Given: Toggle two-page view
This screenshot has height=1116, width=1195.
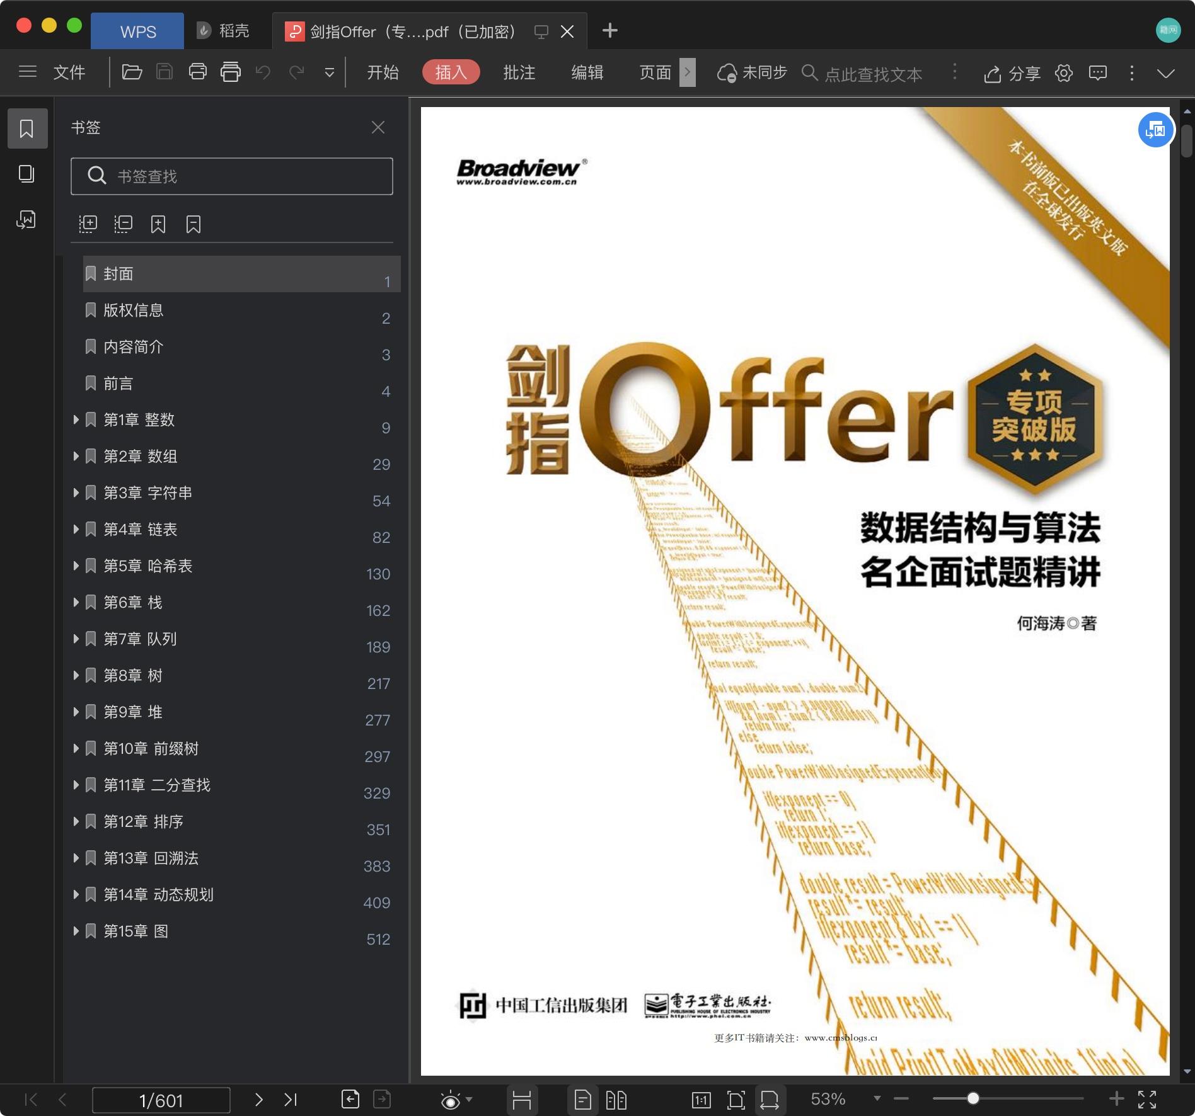Looking at the screenshot, I should coord(616,1100).
